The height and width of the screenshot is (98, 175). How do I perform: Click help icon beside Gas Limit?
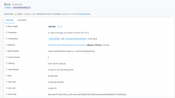coord(6,88)
